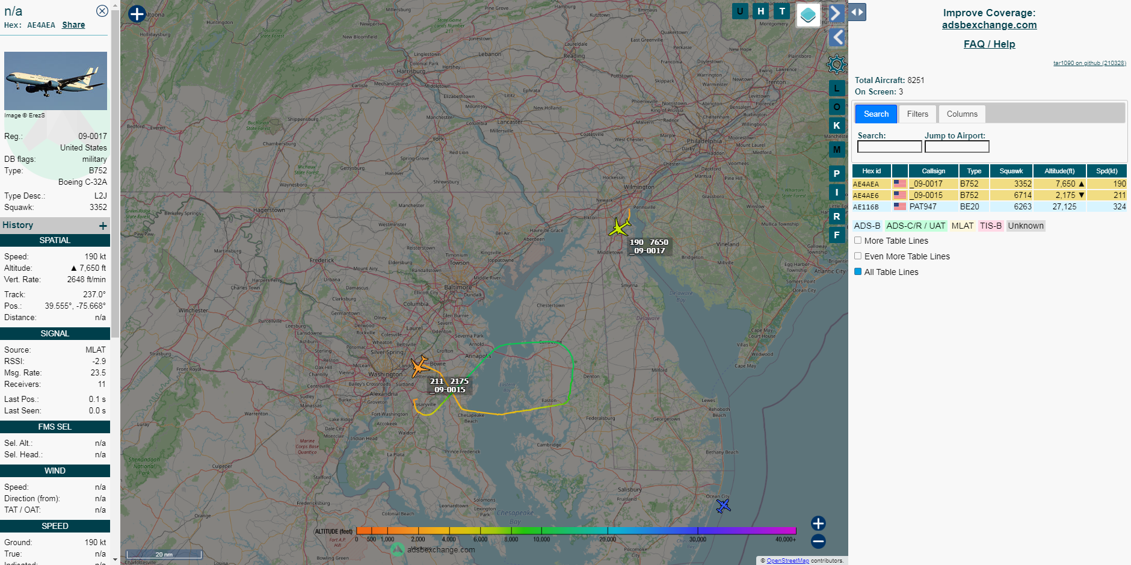The height and width of the screenshot is (565, 1131).
Task: Click the MLAT legend label
Action: pos(962,226)
